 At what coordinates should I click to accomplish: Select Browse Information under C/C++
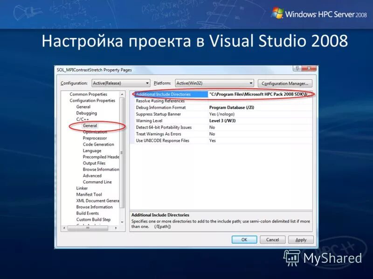tap(101, 169)
